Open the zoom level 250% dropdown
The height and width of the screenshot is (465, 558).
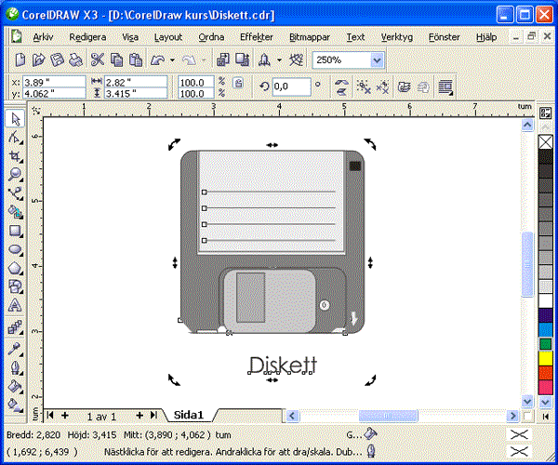377,60
